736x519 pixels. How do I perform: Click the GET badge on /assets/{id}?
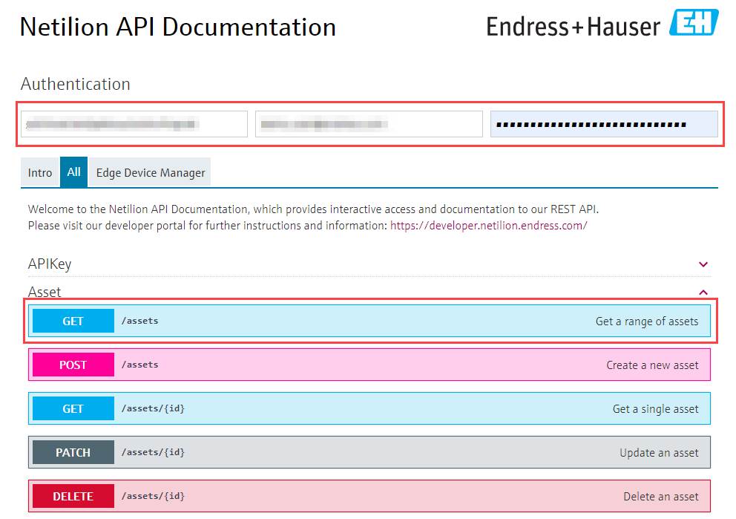72,408
